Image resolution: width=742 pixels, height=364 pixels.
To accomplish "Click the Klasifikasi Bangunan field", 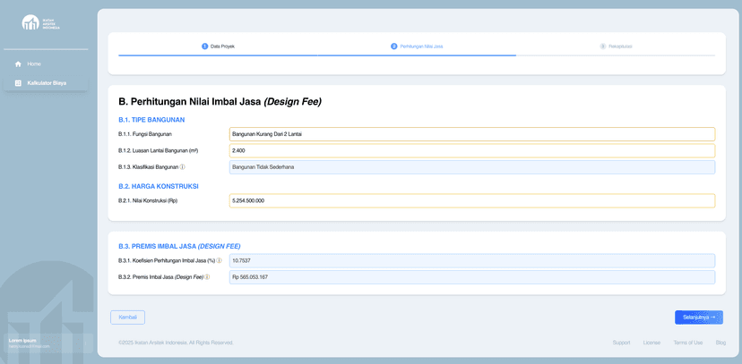I will [472, 167].
